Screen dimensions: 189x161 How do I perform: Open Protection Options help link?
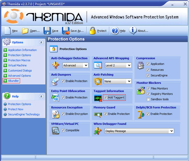click(x=20, y=104)
